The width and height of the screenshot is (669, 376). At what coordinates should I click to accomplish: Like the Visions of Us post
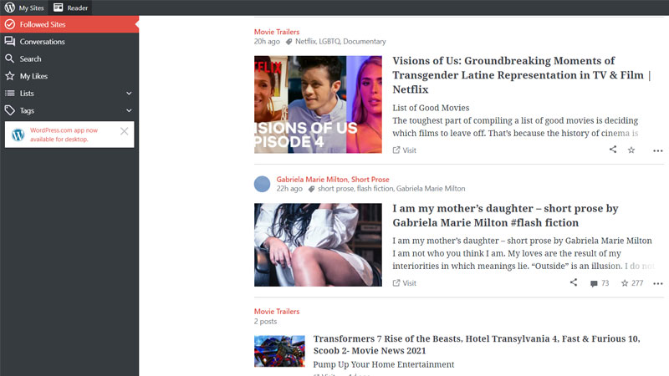tap(631, 150)
